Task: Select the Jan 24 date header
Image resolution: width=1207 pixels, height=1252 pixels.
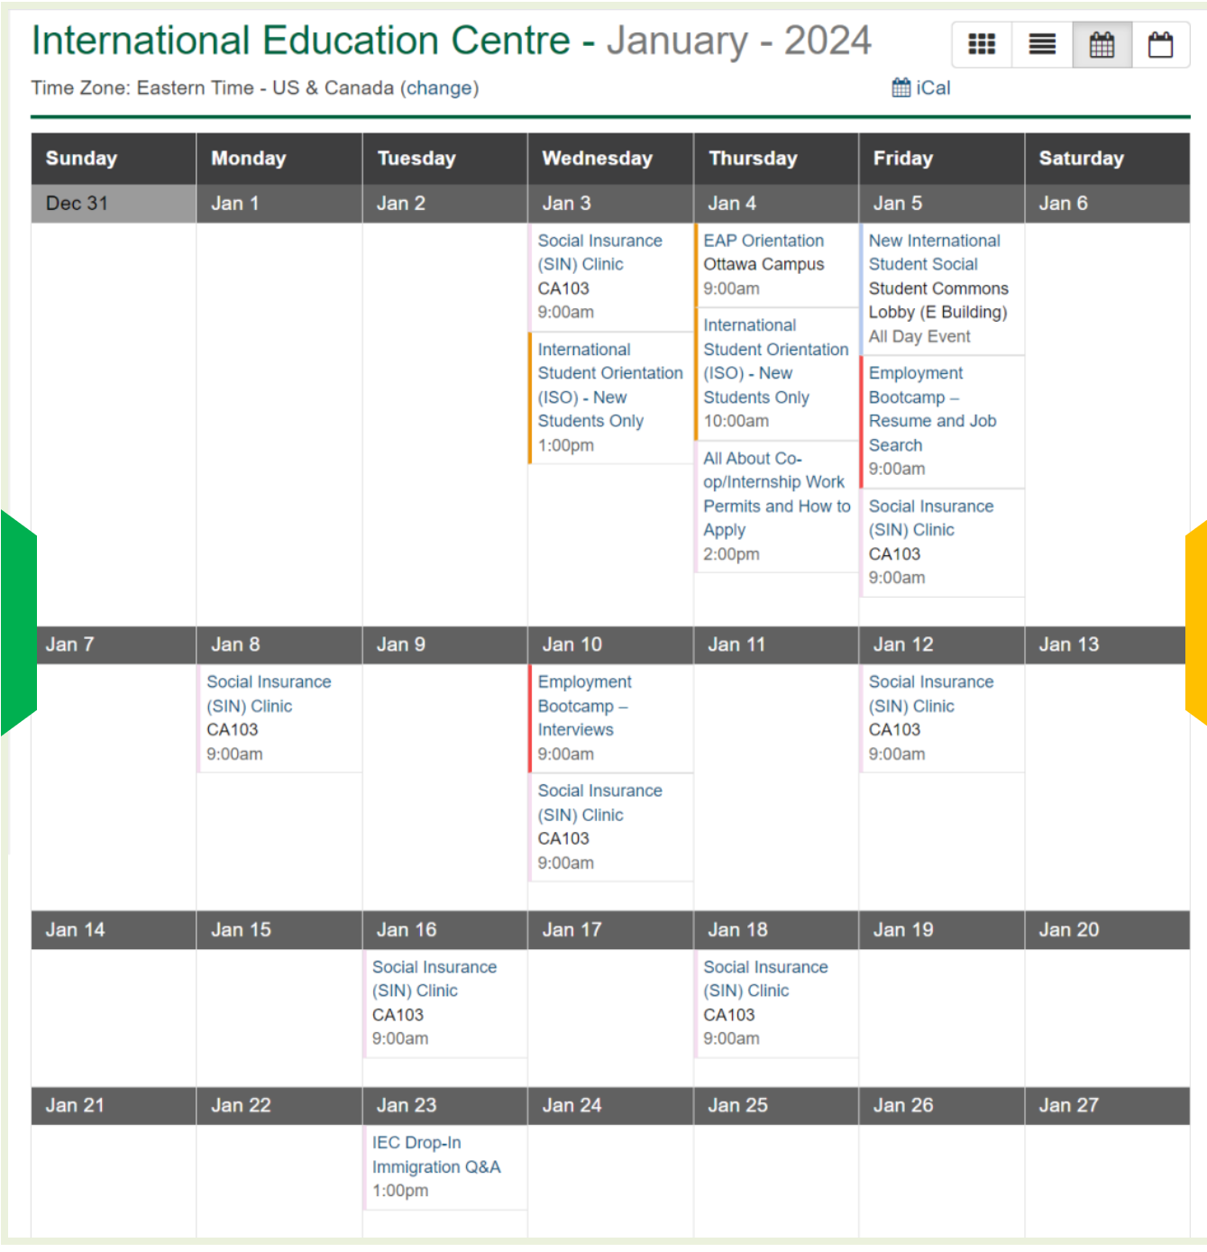Action: [571, 1105]
